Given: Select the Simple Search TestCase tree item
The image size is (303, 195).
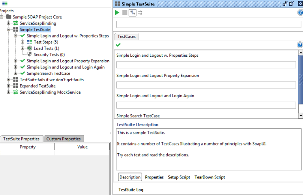Looking at the screenshot, I should coord(48,73).
